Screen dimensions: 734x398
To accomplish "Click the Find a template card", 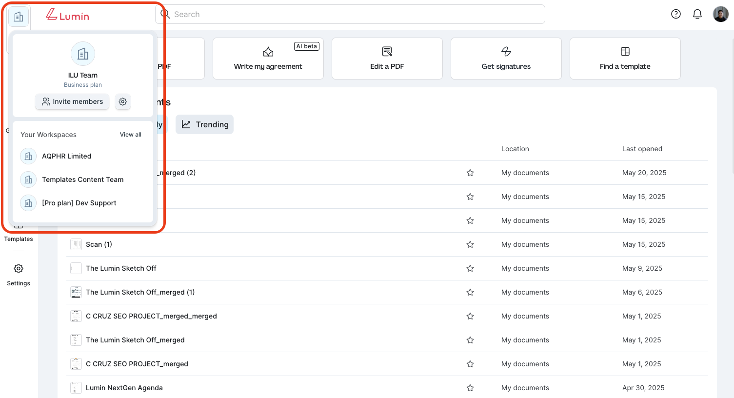I will pos(625,59).
